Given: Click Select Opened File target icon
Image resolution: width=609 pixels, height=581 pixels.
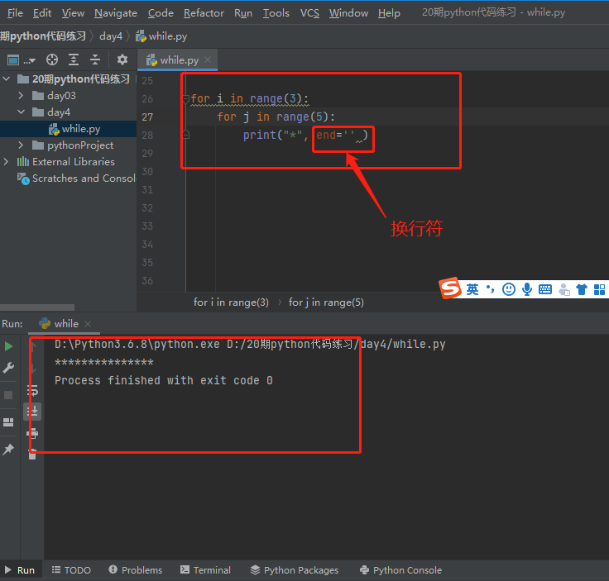Looking at the screenshot, I should pos(52,60).
